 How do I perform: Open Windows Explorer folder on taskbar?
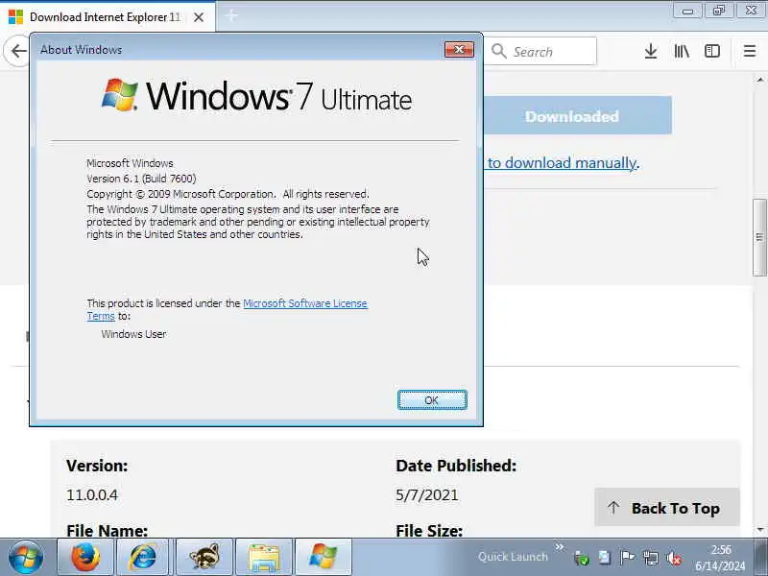tap(263, 557)
